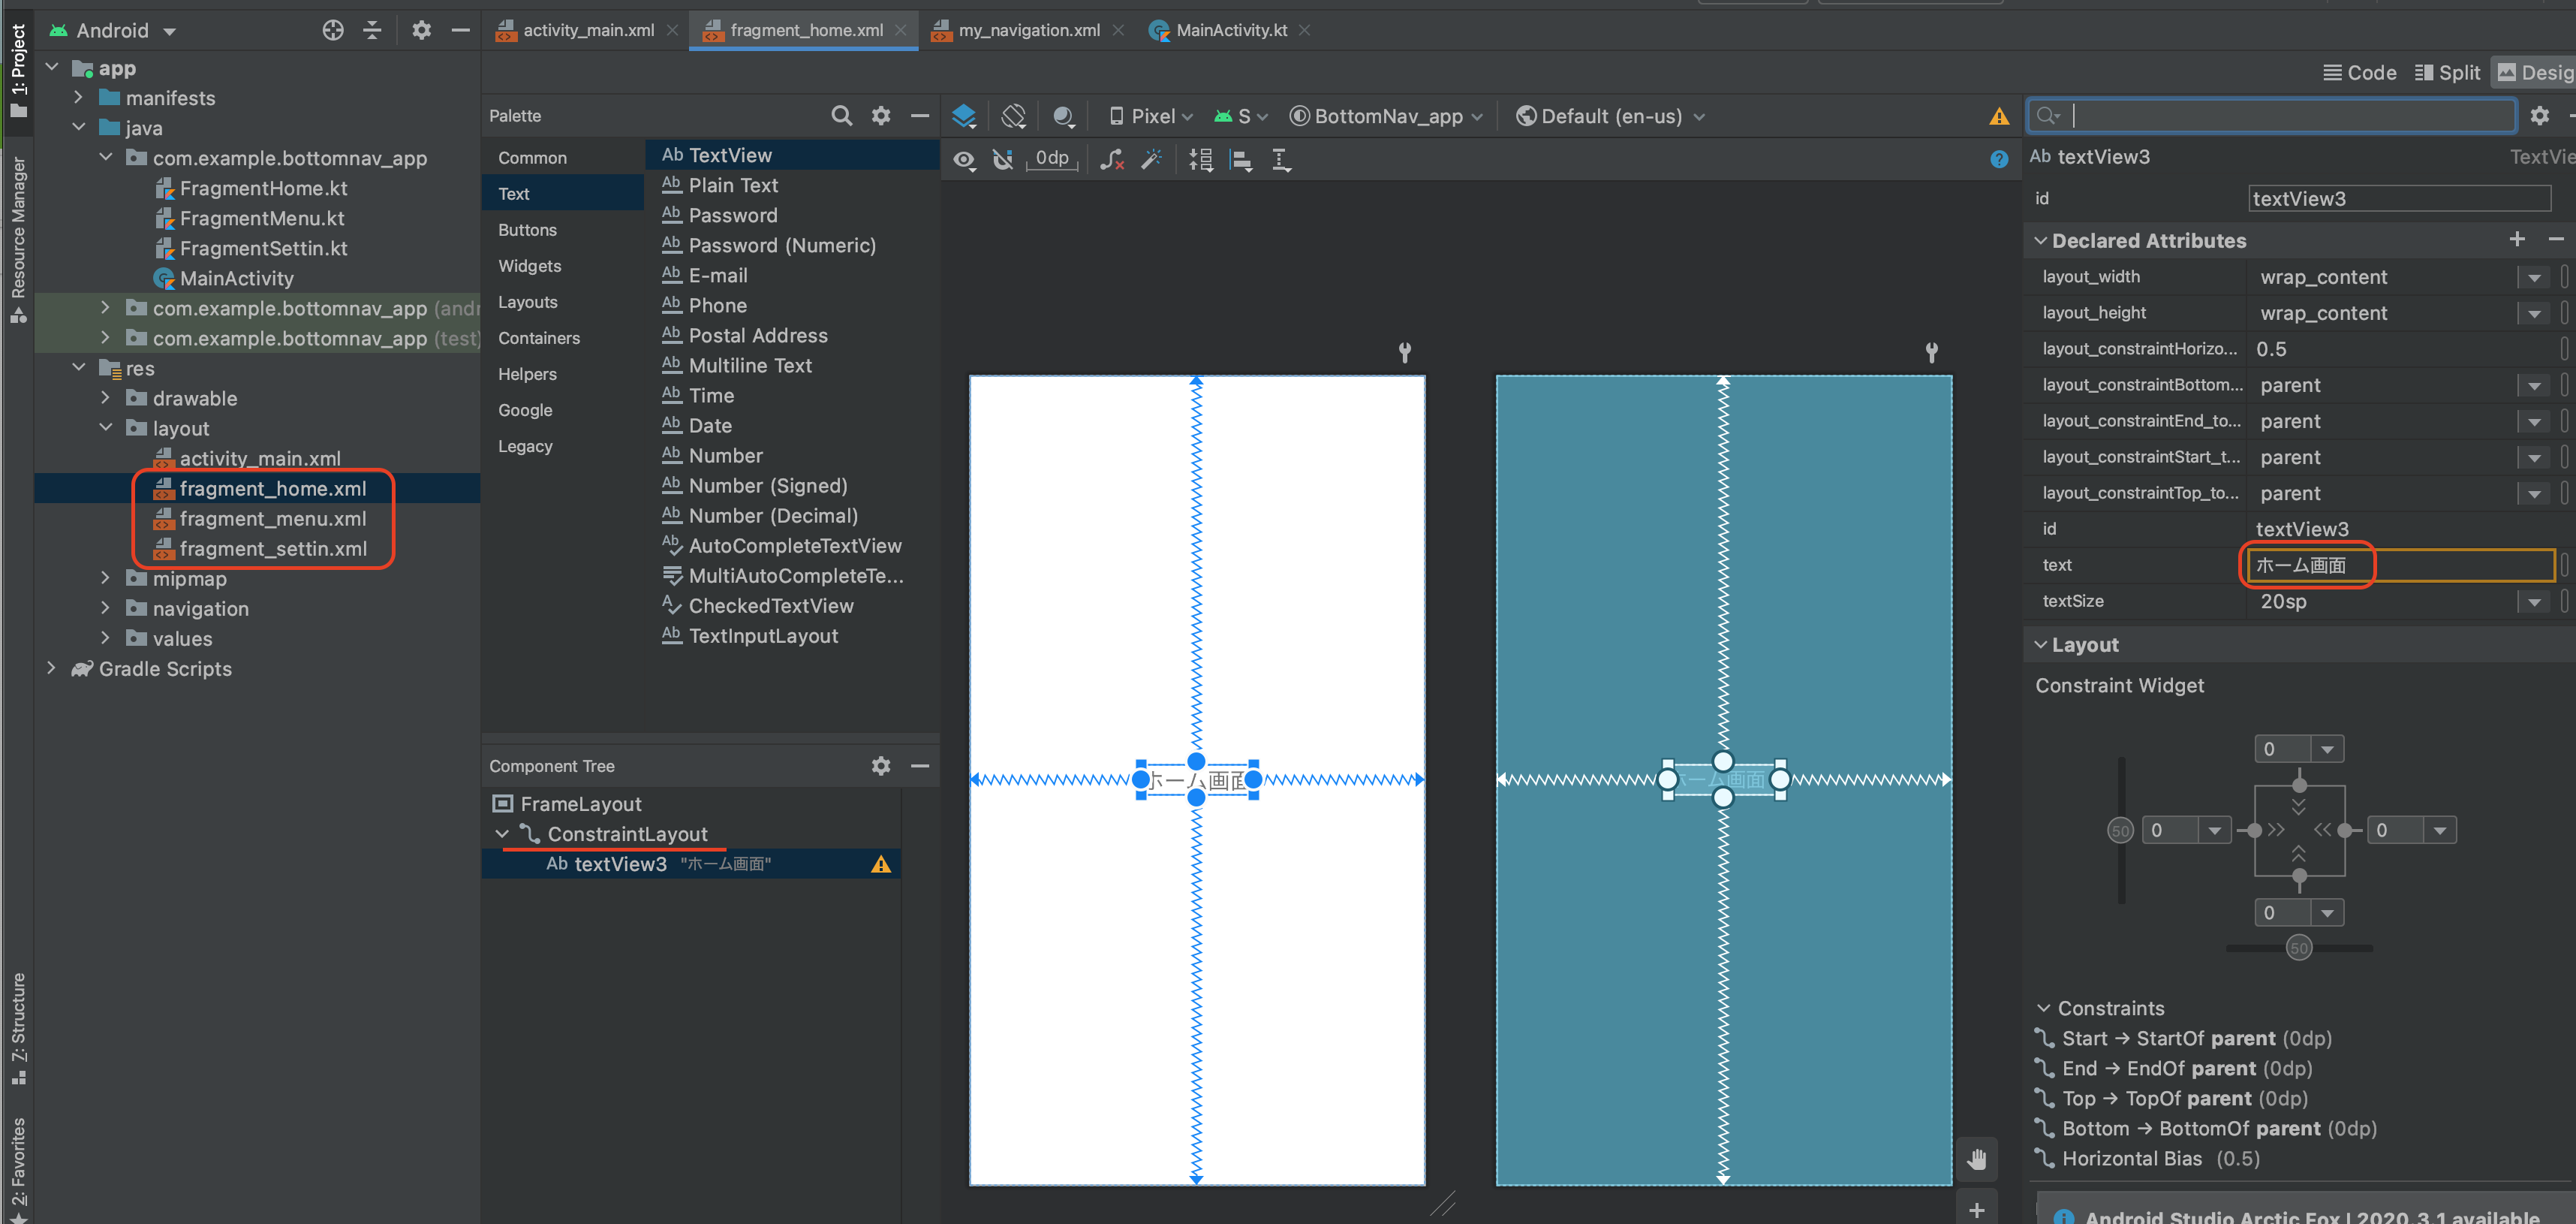Open fragment_menu.xml in project tree
Viewport: 2576px width, 1224px height.
[272, 518]
